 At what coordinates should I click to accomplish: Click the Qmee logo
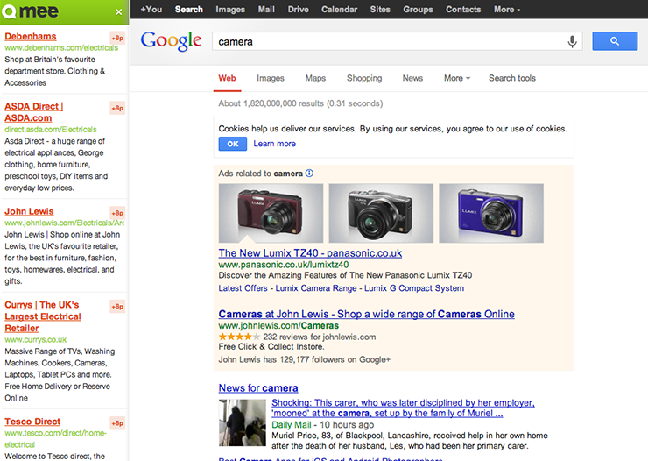(30, 11)
